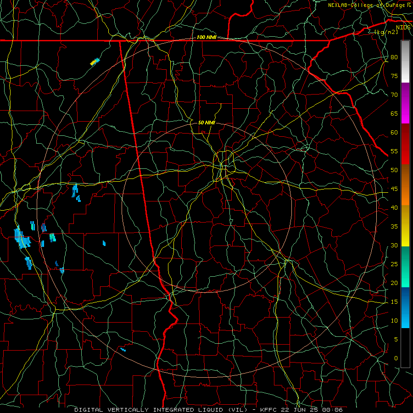
Task: Pick the red segment of color bar
Action: click(405, 144)
